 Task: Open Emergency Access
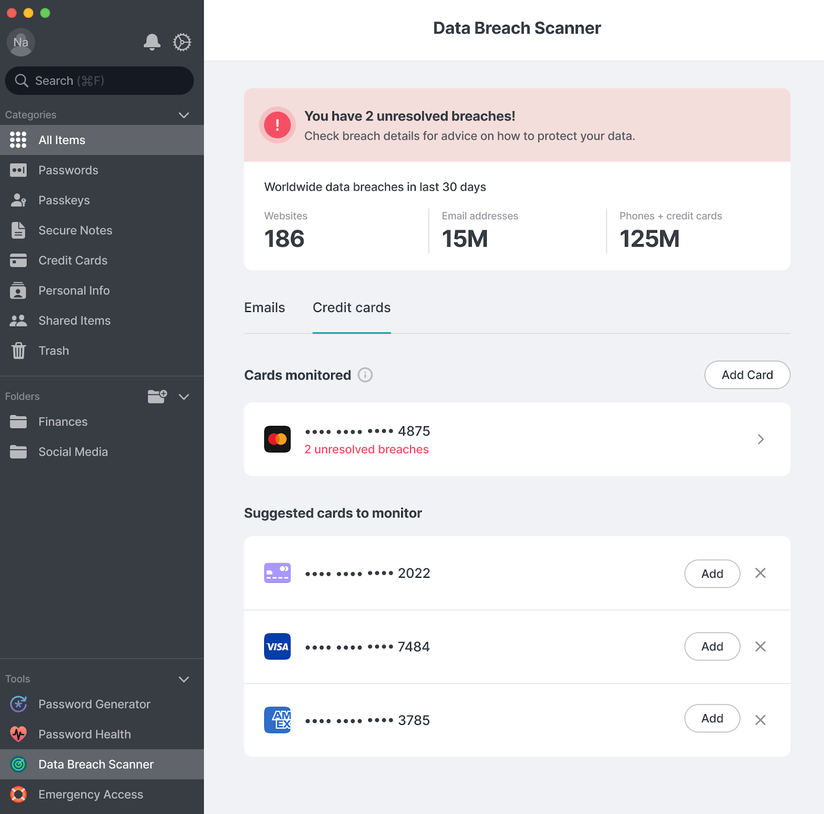pos(91,794)
